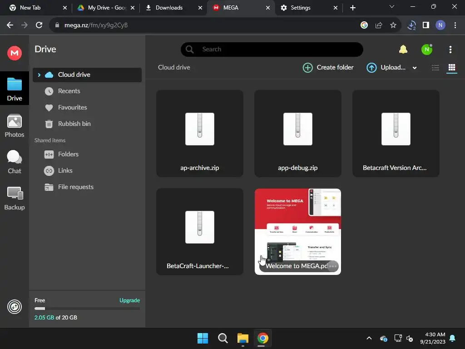
Task: Click the MEGA search field
Action: pos(272,49)
